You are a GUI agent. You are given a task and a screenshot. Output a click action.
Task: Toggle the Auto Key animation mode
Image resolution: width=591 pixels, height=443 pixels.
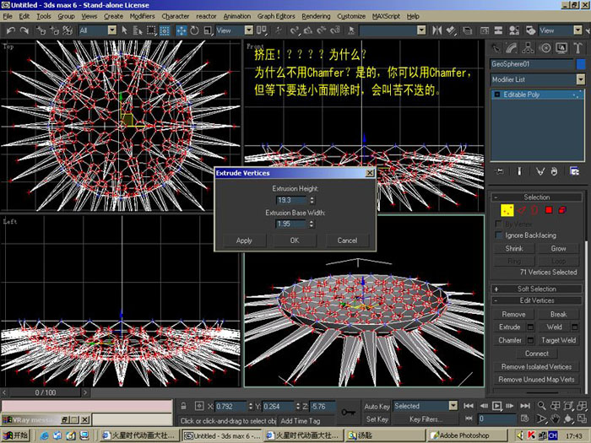[377, 406]
